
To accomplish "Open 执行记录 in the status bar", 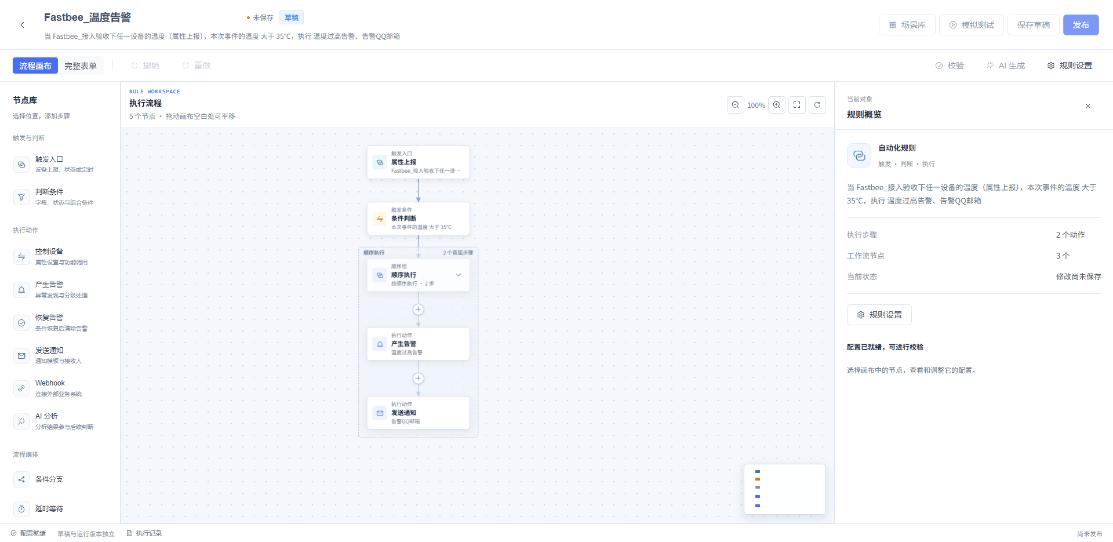I will tap(144, 533).
